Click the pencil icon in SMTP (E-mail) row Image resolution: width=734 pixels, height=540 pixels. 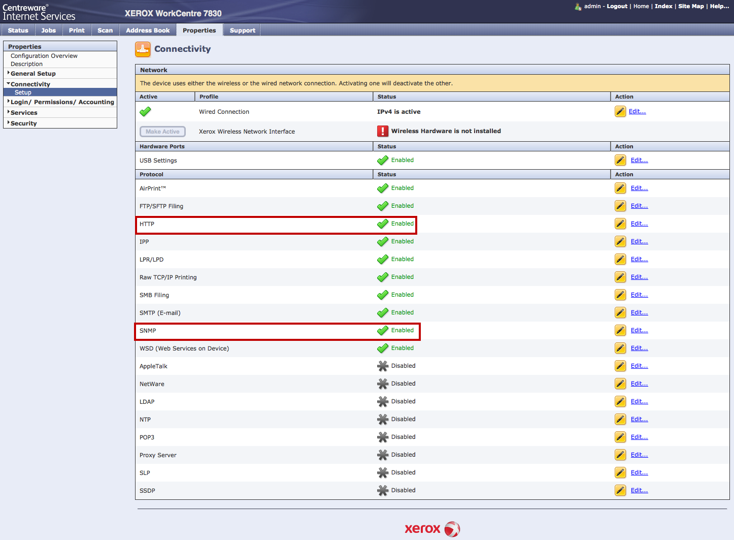click(620, 313)
